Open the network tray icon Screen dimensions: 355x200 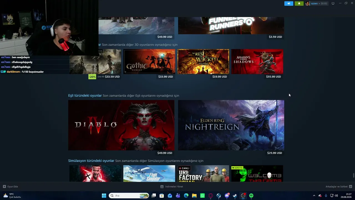332,196
